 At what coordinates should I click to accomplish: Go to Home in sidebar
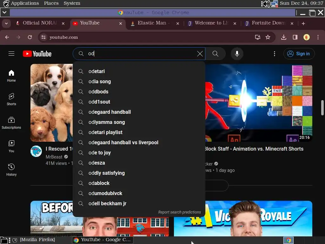tap(11, 76)
